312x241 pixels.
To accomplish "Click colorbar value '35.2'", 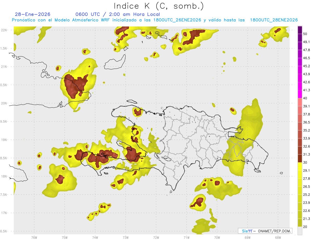I will coord(307,130).
